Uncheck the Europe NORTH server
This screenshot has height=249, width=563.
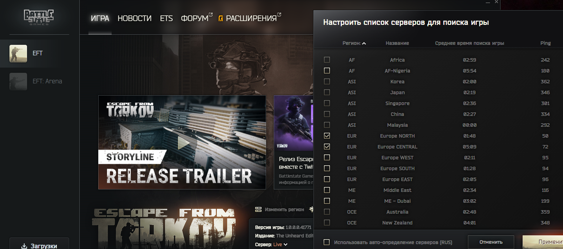(327, 136)
